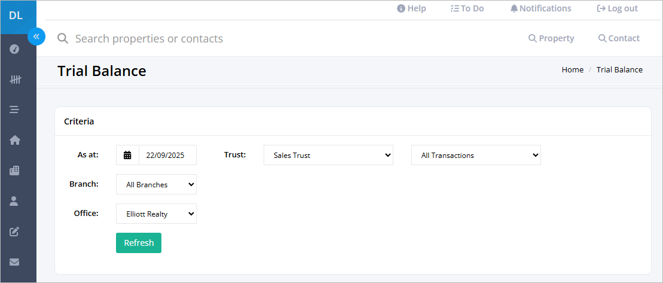Image resolution: width=663 pixels, height=283 pixels.
Task: Open the To Do menu item
Action: point(467,8)
